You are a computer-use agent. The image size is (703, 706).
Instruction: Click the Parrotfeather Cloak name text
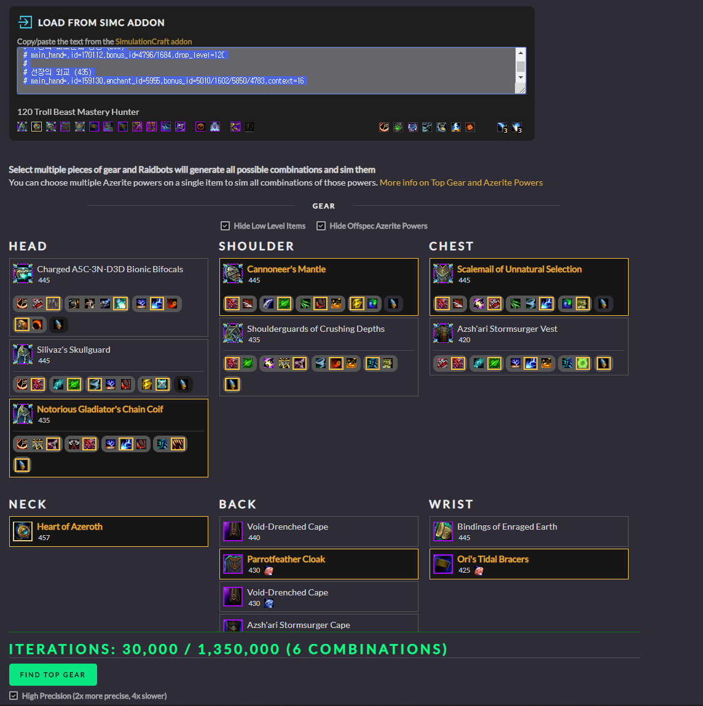coord(286,559)
